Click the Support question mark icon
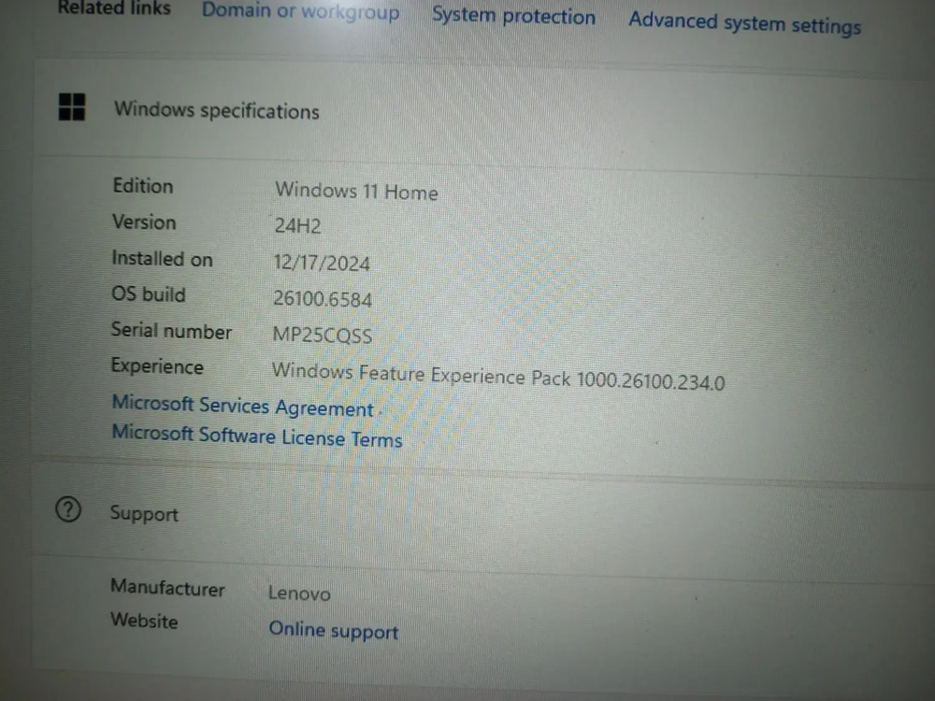 pyautogui.click(x=68, y=510)
